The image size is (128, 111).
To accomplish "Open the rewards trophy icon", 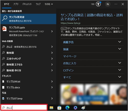I will coord(98,4).
